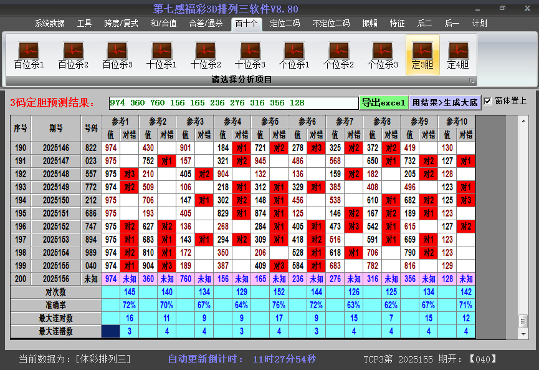Select the 个位杀3 icon

(x=383, y=55)
